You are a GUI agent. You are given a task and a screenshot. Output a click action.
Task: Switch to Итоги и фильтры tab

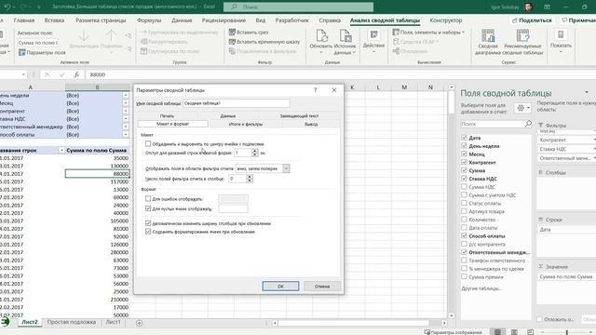[x=246, y=124]
